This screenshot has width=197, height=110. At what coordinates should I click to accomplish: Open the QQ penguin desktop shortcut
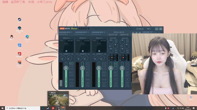[12, 38]
